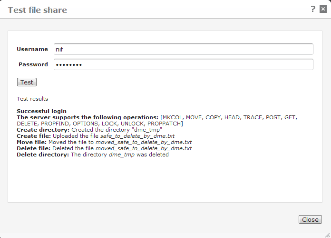Click the Username label
This screenshot has width=331, height=238.
click(32, 49)
